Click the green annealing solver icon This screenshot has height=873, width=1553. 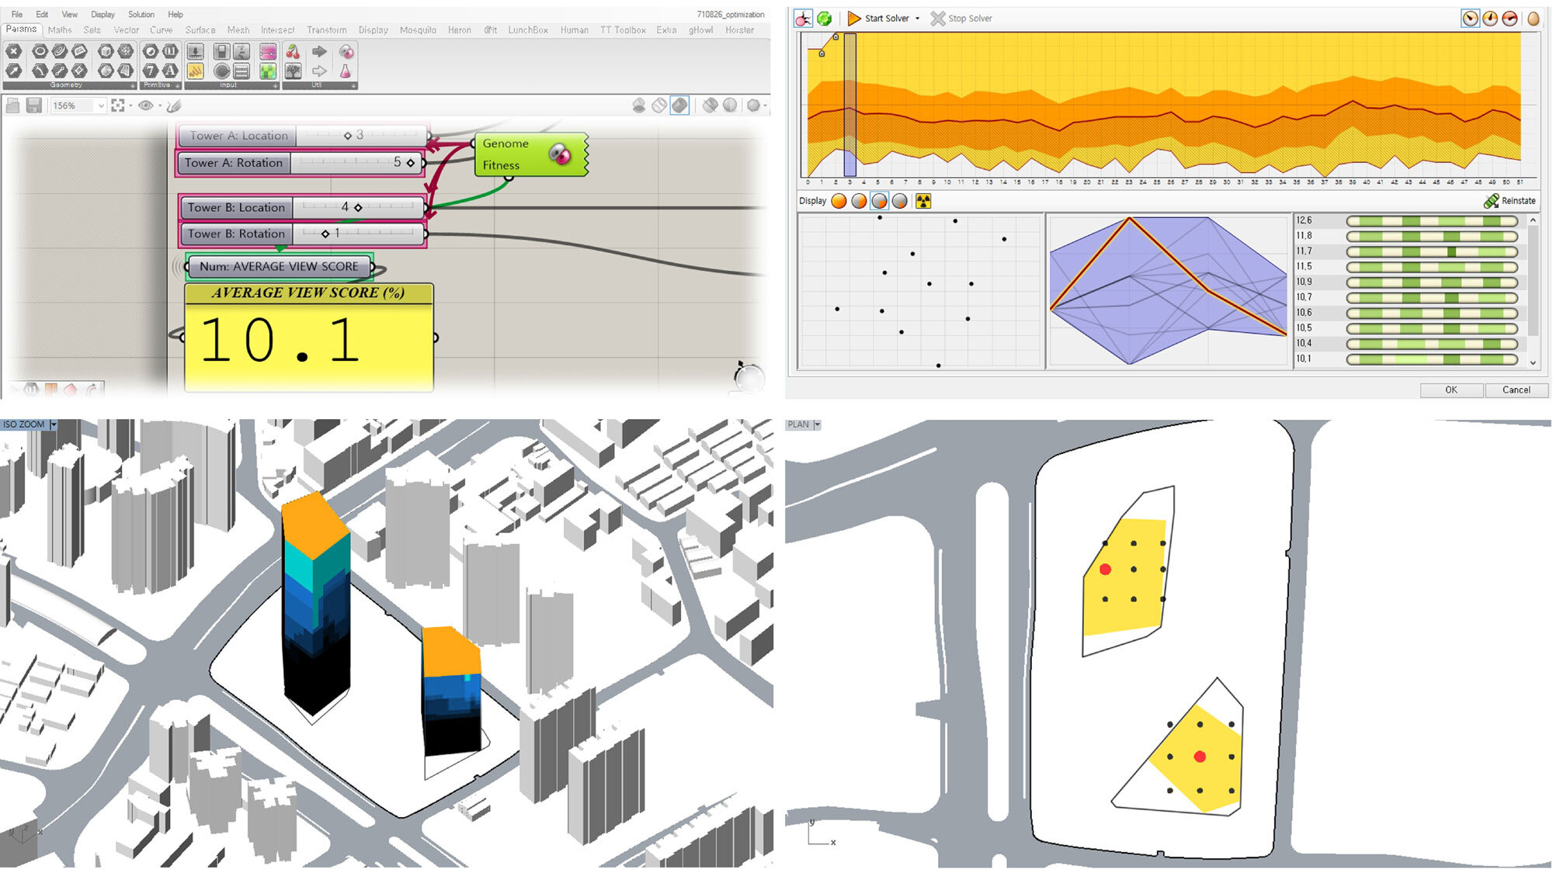coord(824,19)
